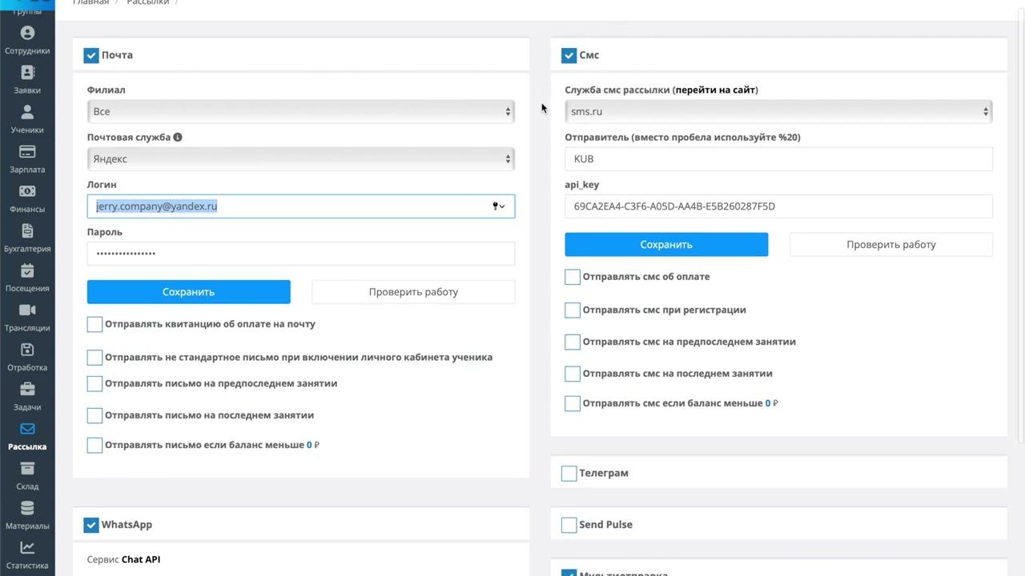Click the page vertical scrollbar

(x=1020, y=224)
